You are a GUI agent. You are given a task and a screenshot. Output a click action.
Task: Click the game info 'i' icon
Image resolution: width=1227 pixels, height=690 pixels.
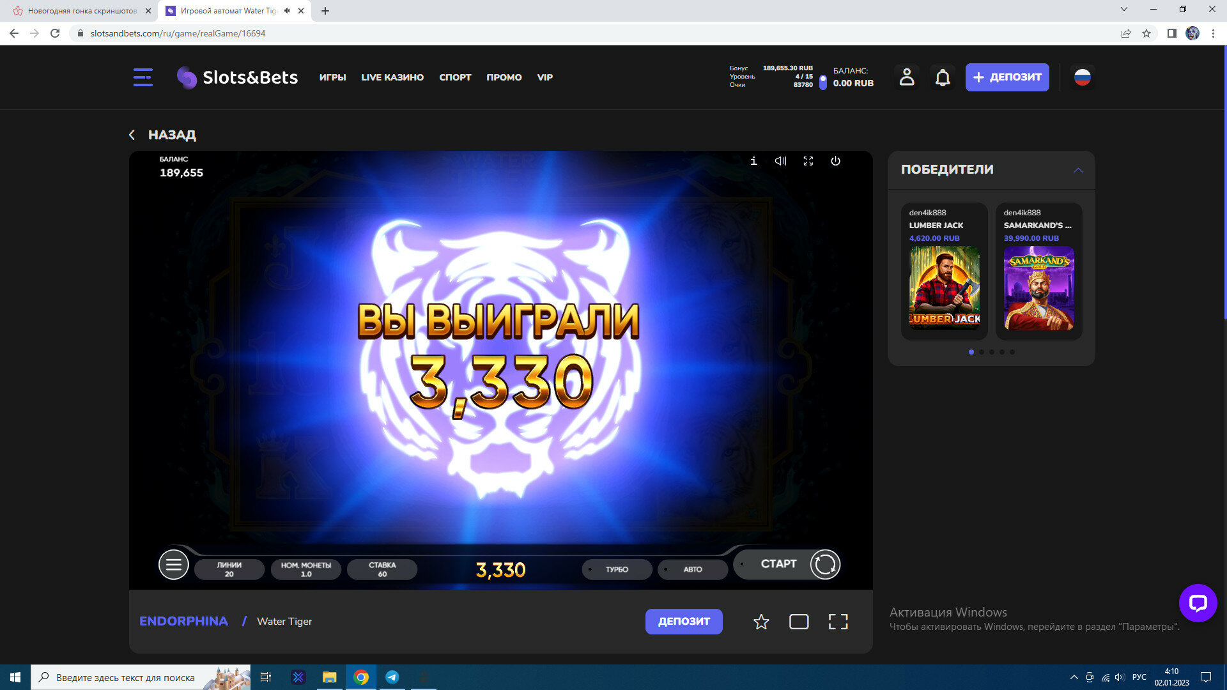753,161
